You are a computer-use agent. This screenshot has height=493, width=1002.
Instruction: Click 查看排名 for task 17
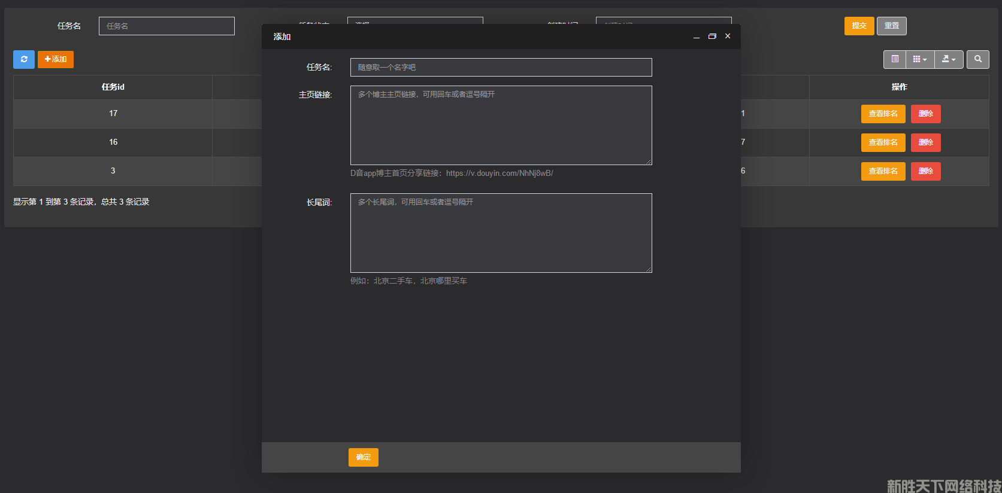883,114
